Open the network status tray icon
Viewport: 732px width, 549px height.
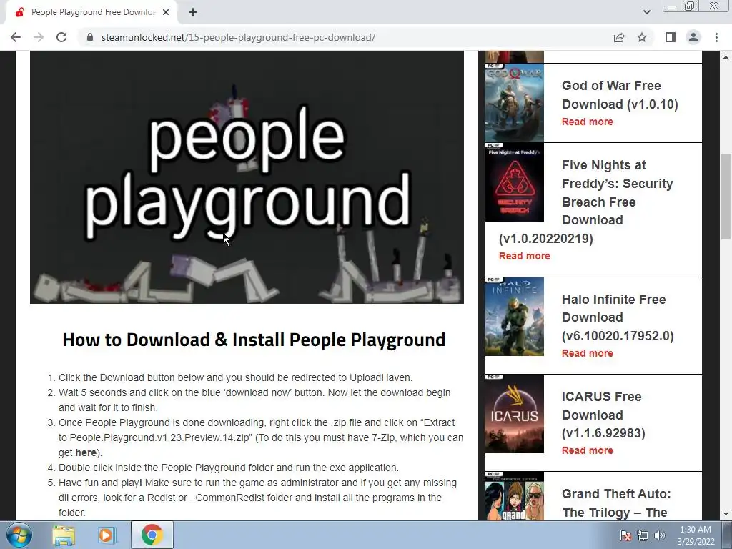643,535
